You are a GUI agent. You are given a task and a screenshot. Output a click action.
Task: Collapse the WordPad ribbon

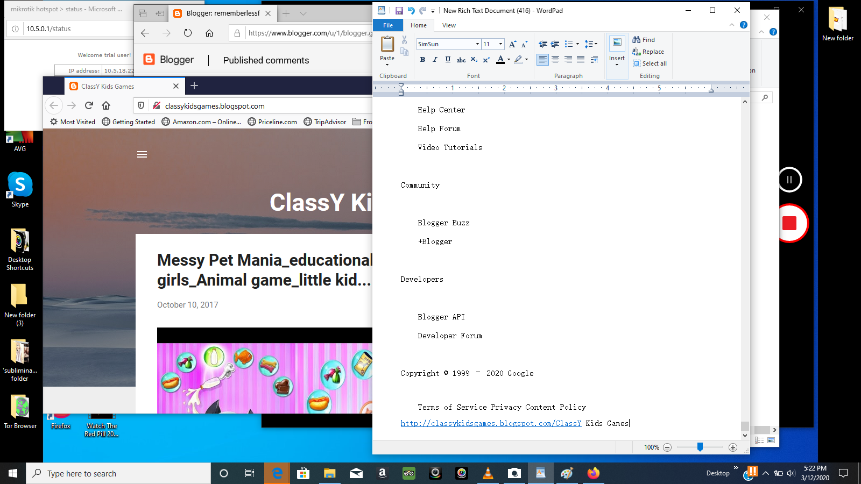coord(731,25)
